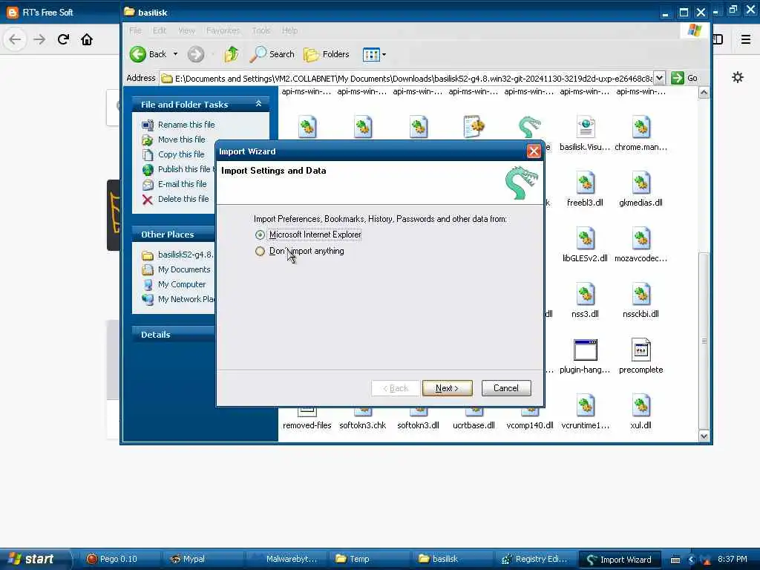Image resolution: width=760 pixels, height=570 pixels.
Task: Go home in background browser
Action: click(x=87, y=39)
